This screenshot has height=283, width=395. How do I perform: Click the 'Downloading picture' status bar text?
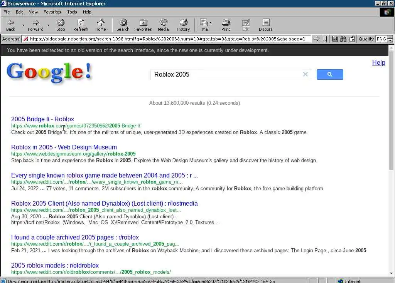point(141,281)
